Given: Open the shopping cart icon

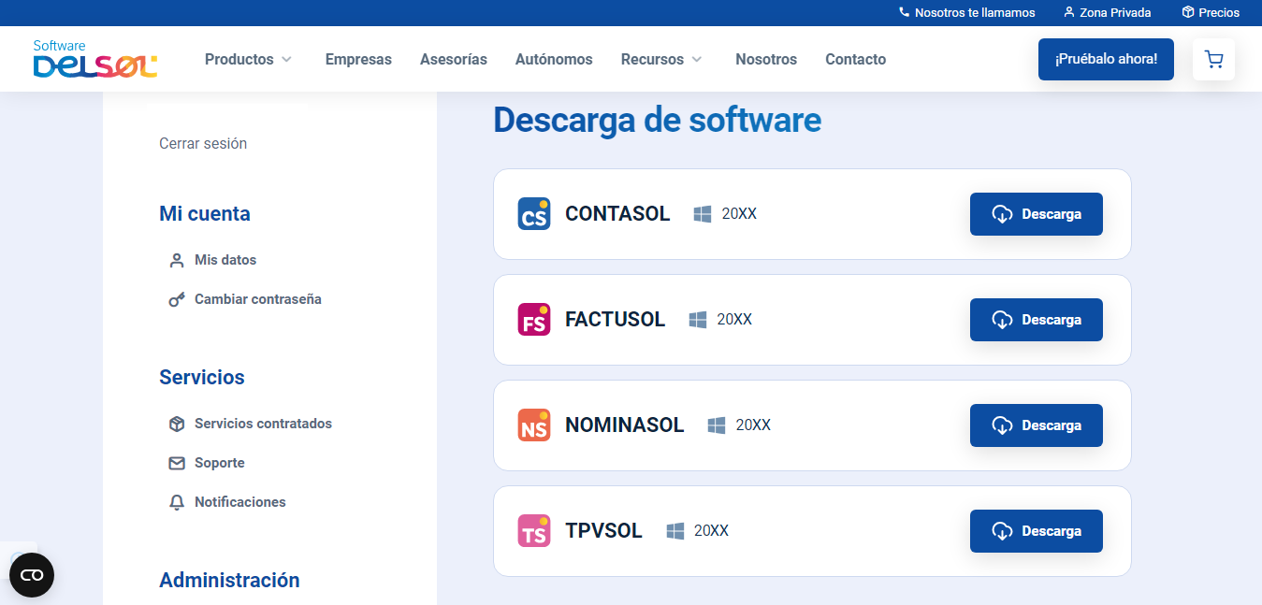Looking at the screenshot, I should coord(1213,59).
